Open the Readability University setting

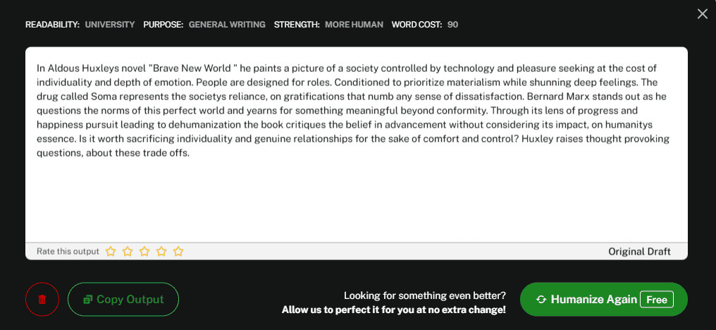[x=109, y=25]
